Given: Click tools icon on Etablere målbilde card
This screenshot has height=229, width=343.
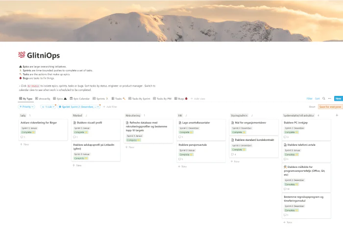Looking at the screenshot, I should [x=285, y=167].
